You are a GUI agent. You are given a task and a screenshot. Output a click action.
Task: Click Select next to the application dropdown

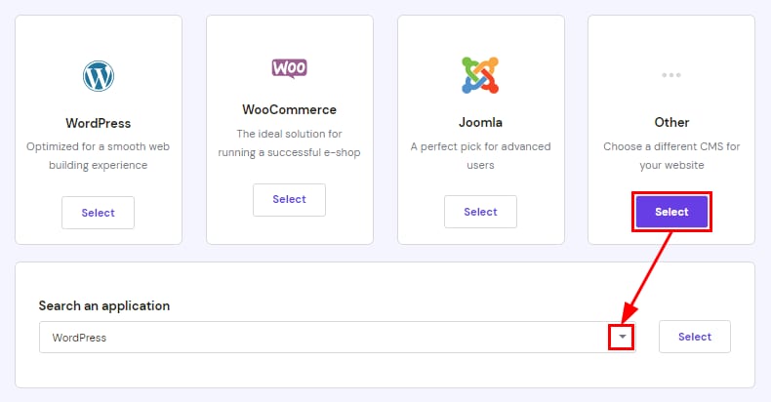pyautogui.click(x=695, y=337)
